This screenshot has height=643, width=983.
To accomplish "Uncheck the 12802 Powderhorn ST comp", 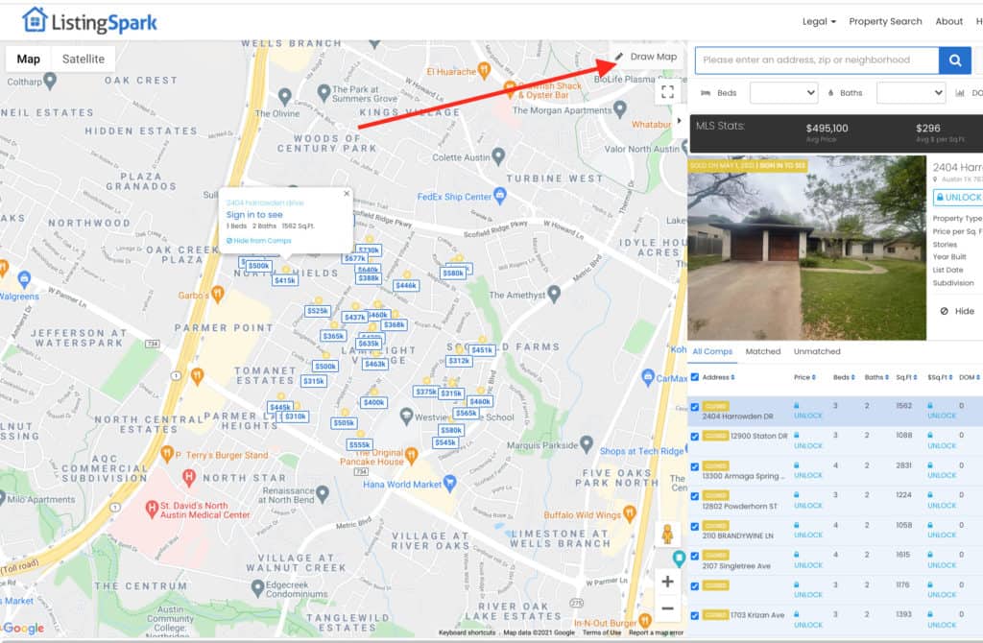I will coord(695,496).
